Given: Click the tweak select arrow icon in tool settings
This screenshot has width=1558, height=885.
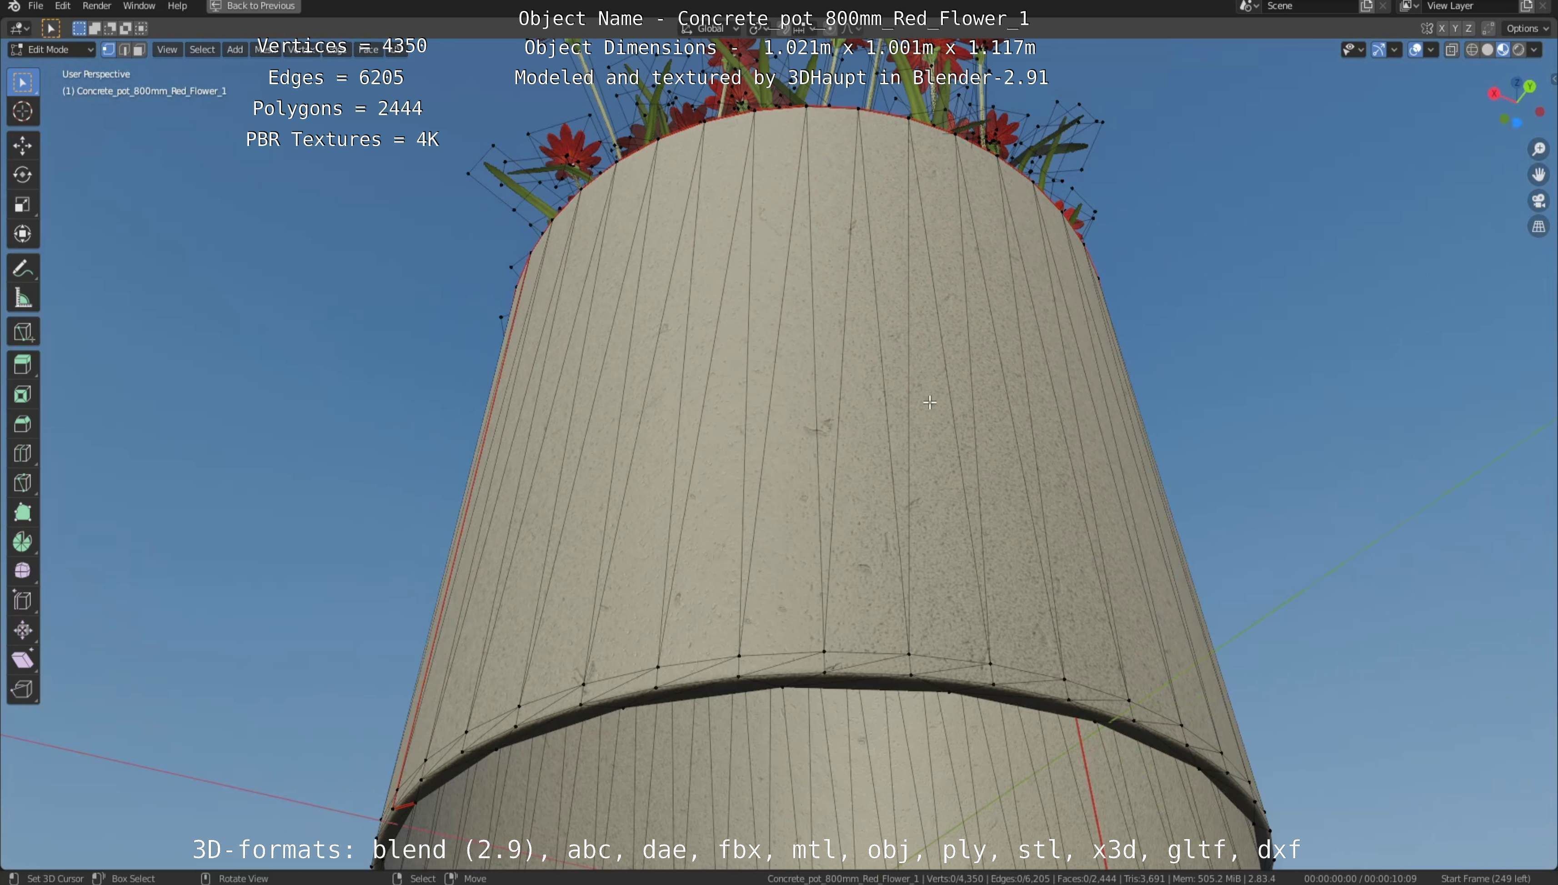Looking at the screenshot, I should [51, 29].
